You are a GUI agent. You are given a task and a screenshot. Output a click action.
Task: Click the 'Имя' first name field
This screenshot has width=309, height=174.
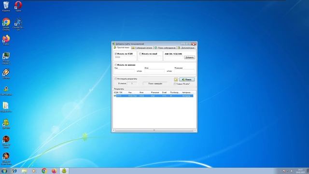tap(154, 71)
